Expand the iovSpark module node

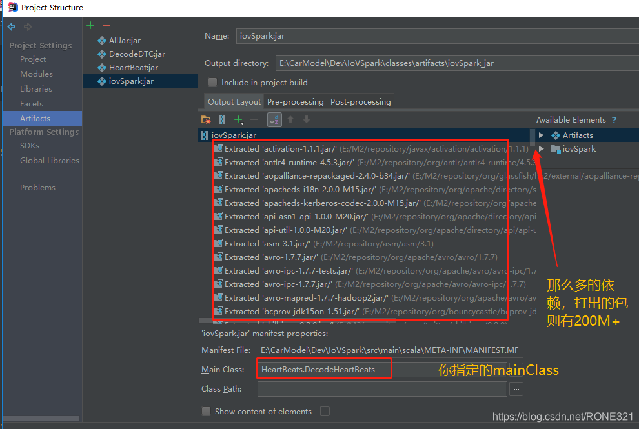pos(541,149)
